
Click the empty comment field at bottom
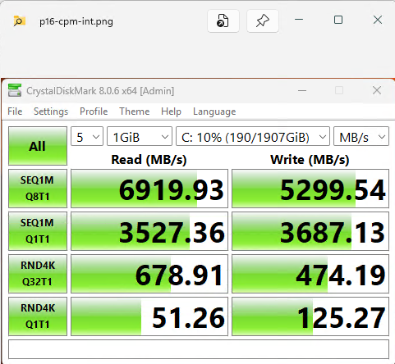(x=199, y=349)
